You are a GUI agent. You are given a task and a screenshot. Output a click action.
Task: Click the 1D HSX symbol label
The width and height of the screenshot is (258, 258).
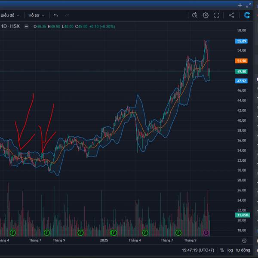10,26
